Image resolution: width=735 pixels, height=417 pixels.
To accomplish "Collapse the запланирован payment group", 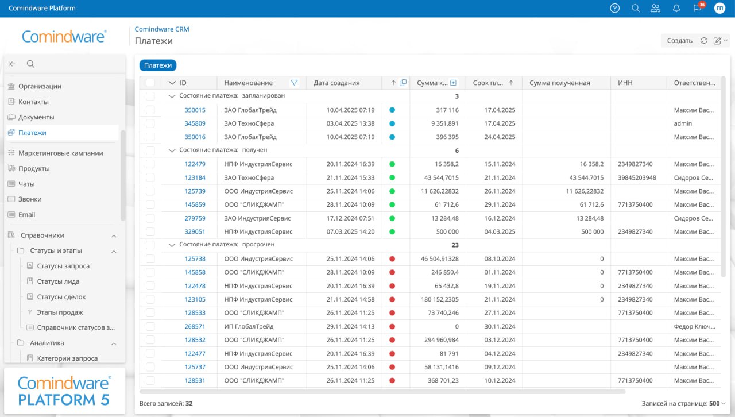I will coord(171,96).
